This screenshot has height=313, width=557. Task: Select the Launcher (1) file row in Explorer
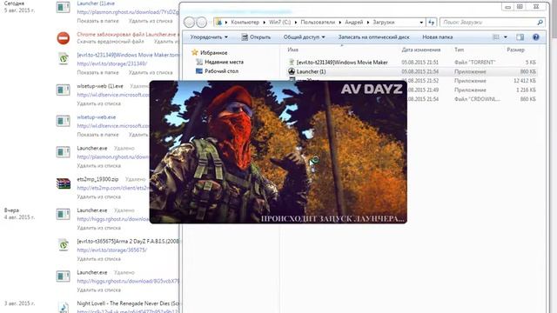412,71
